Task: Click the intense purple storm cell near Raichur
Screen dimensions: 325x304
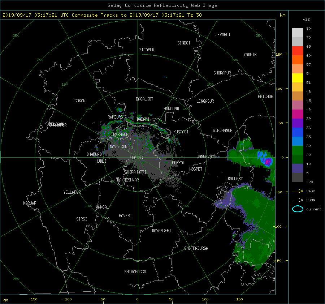Action: (x=268, y=161)
